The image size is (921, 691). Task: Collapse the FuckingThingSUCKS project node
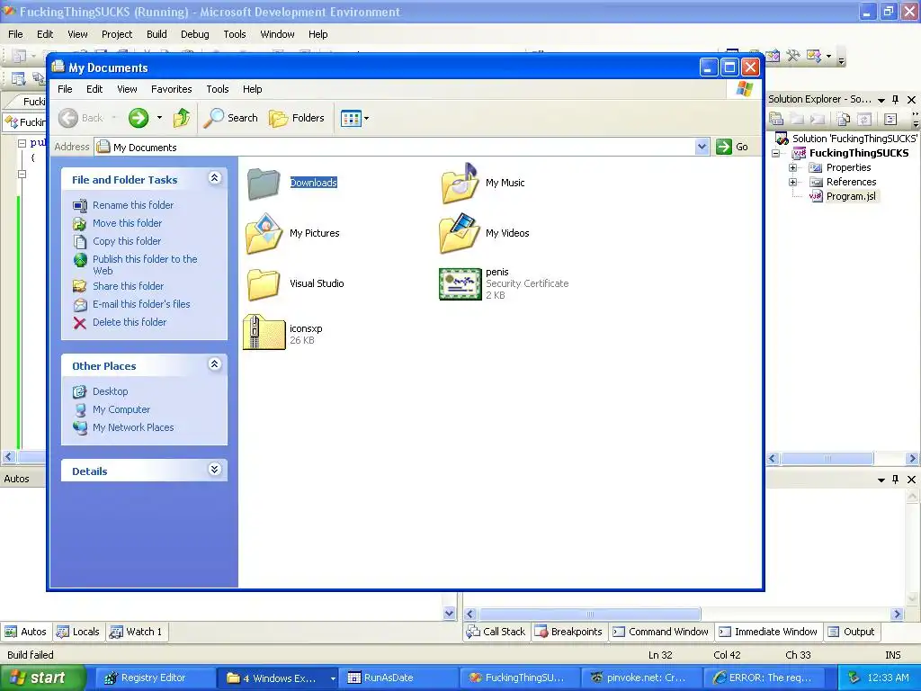(x=776, y=153)
